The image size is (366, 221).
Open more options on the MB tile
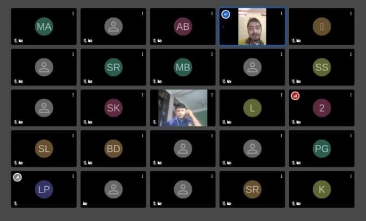212,54
